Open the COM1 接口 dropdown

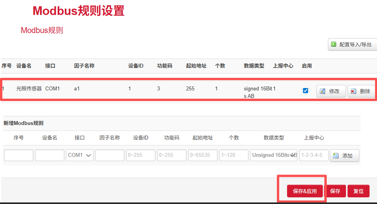pos(80,155)
